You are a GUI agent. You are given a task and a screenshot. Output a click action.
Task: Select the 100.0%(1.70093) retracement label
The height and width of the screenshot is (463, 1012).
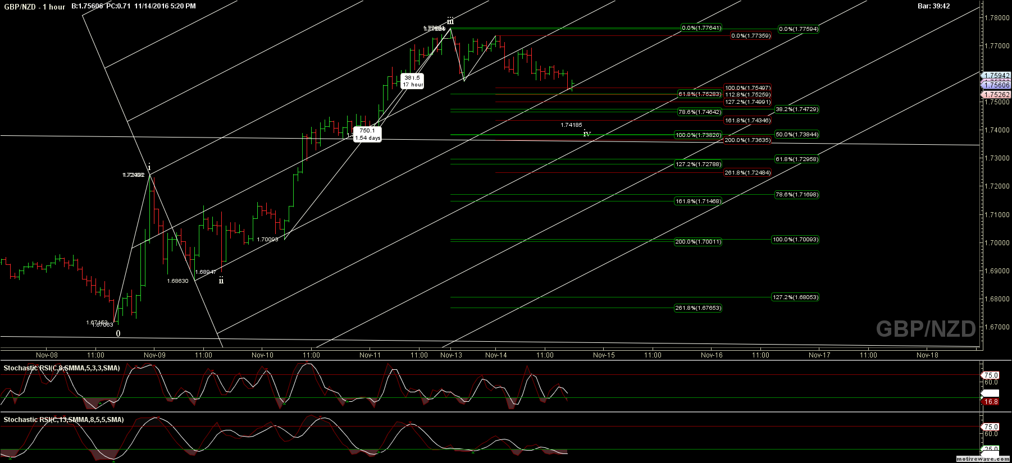[795, 240]
